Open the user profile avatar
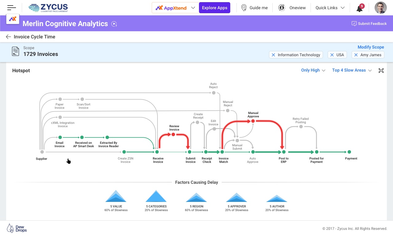Screen dimensions: 393x236 point(380,8)
